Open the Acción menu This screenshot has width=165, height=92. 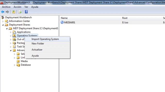18,7
